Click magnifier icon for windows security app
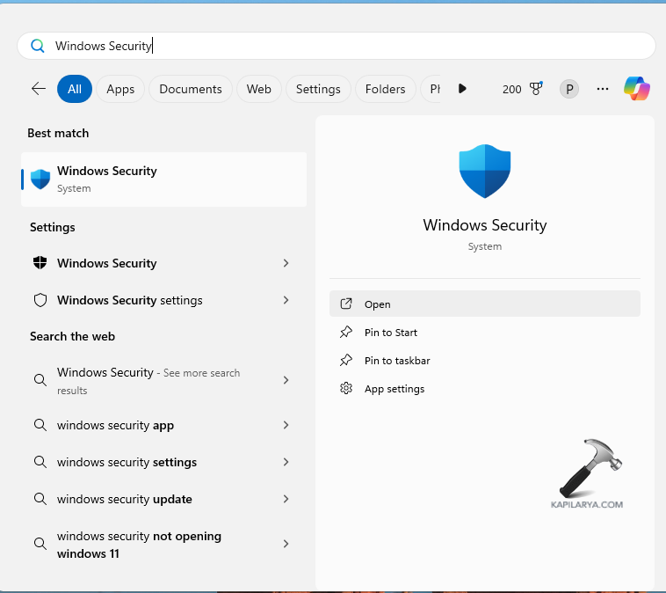666x593 pixels. pyautogui.click(x=40, y=425)
